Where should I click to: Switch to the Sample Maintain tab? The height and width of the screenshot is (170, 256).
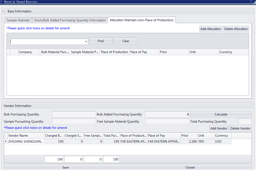tap(18, 20)
